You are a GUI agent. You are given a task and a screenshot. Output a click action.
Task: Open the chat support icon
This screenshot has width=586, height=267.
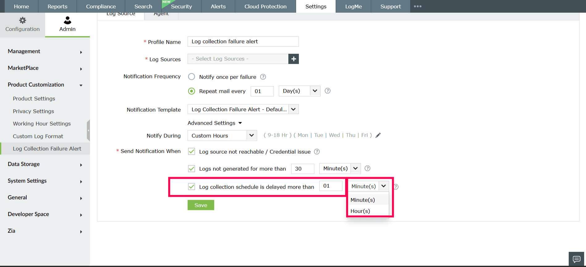pos(576,259)
